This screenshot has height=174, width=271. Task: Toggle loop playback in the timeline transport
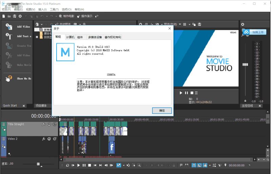(x=67, y=165)
